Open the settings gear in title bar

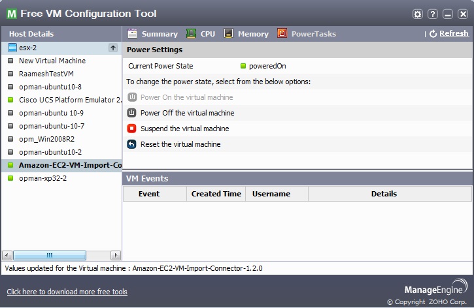[418, 14]
